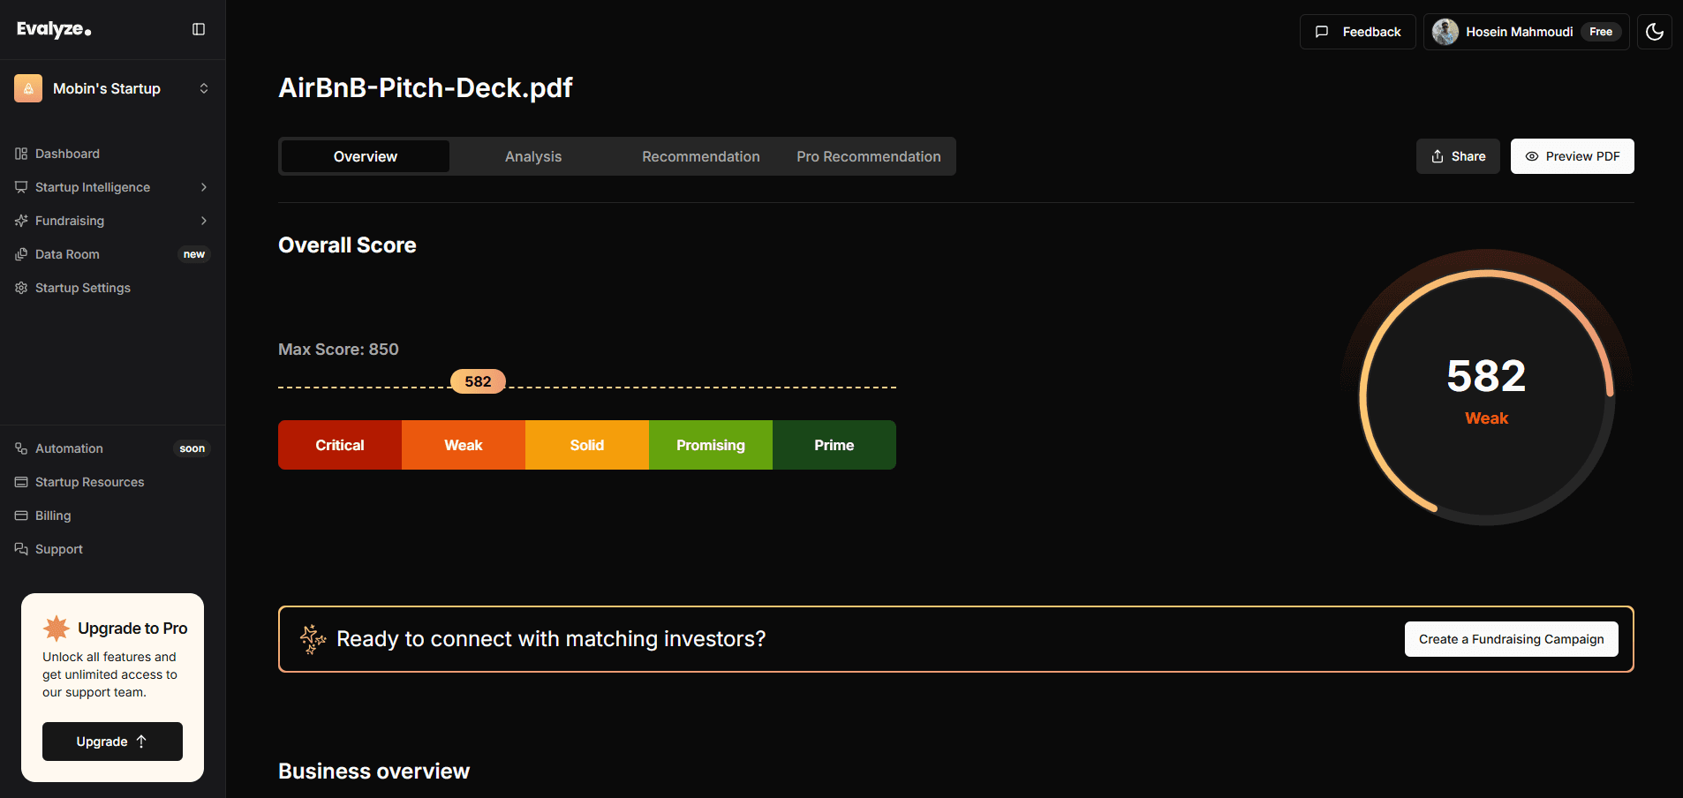Open Startup Intelligence menu
The height and width of the screenshot is (798, 1683).
coord(113,187)
